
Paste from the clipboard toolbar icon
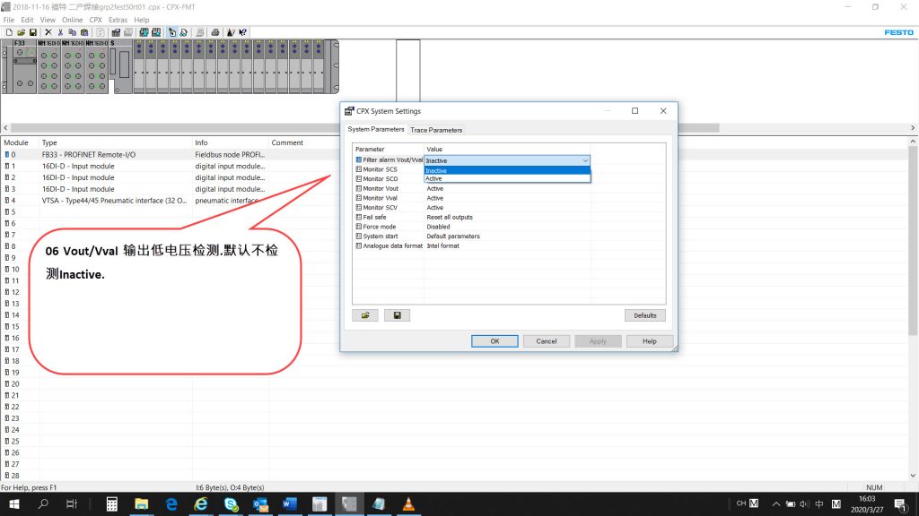point(84,32)
